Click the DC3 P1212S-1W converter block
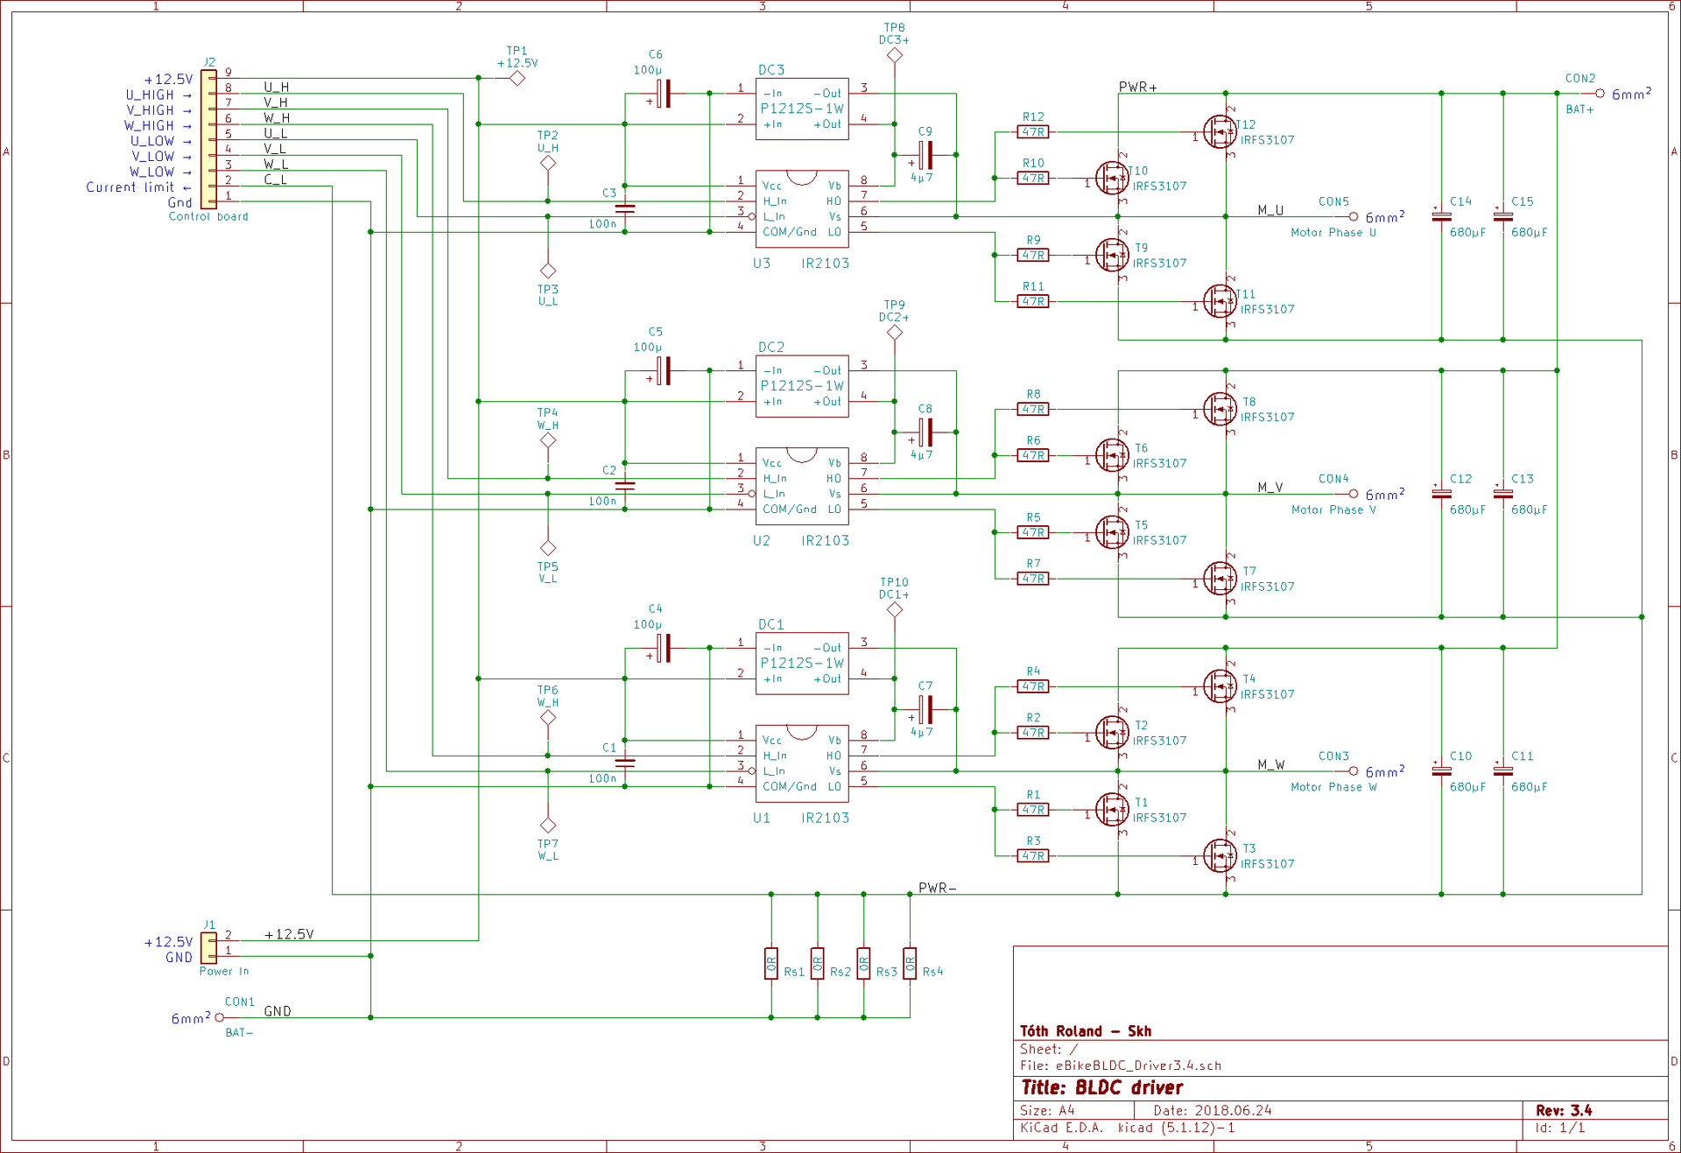The height and width of the screenshot is (1153, 1681). point(802,109)
